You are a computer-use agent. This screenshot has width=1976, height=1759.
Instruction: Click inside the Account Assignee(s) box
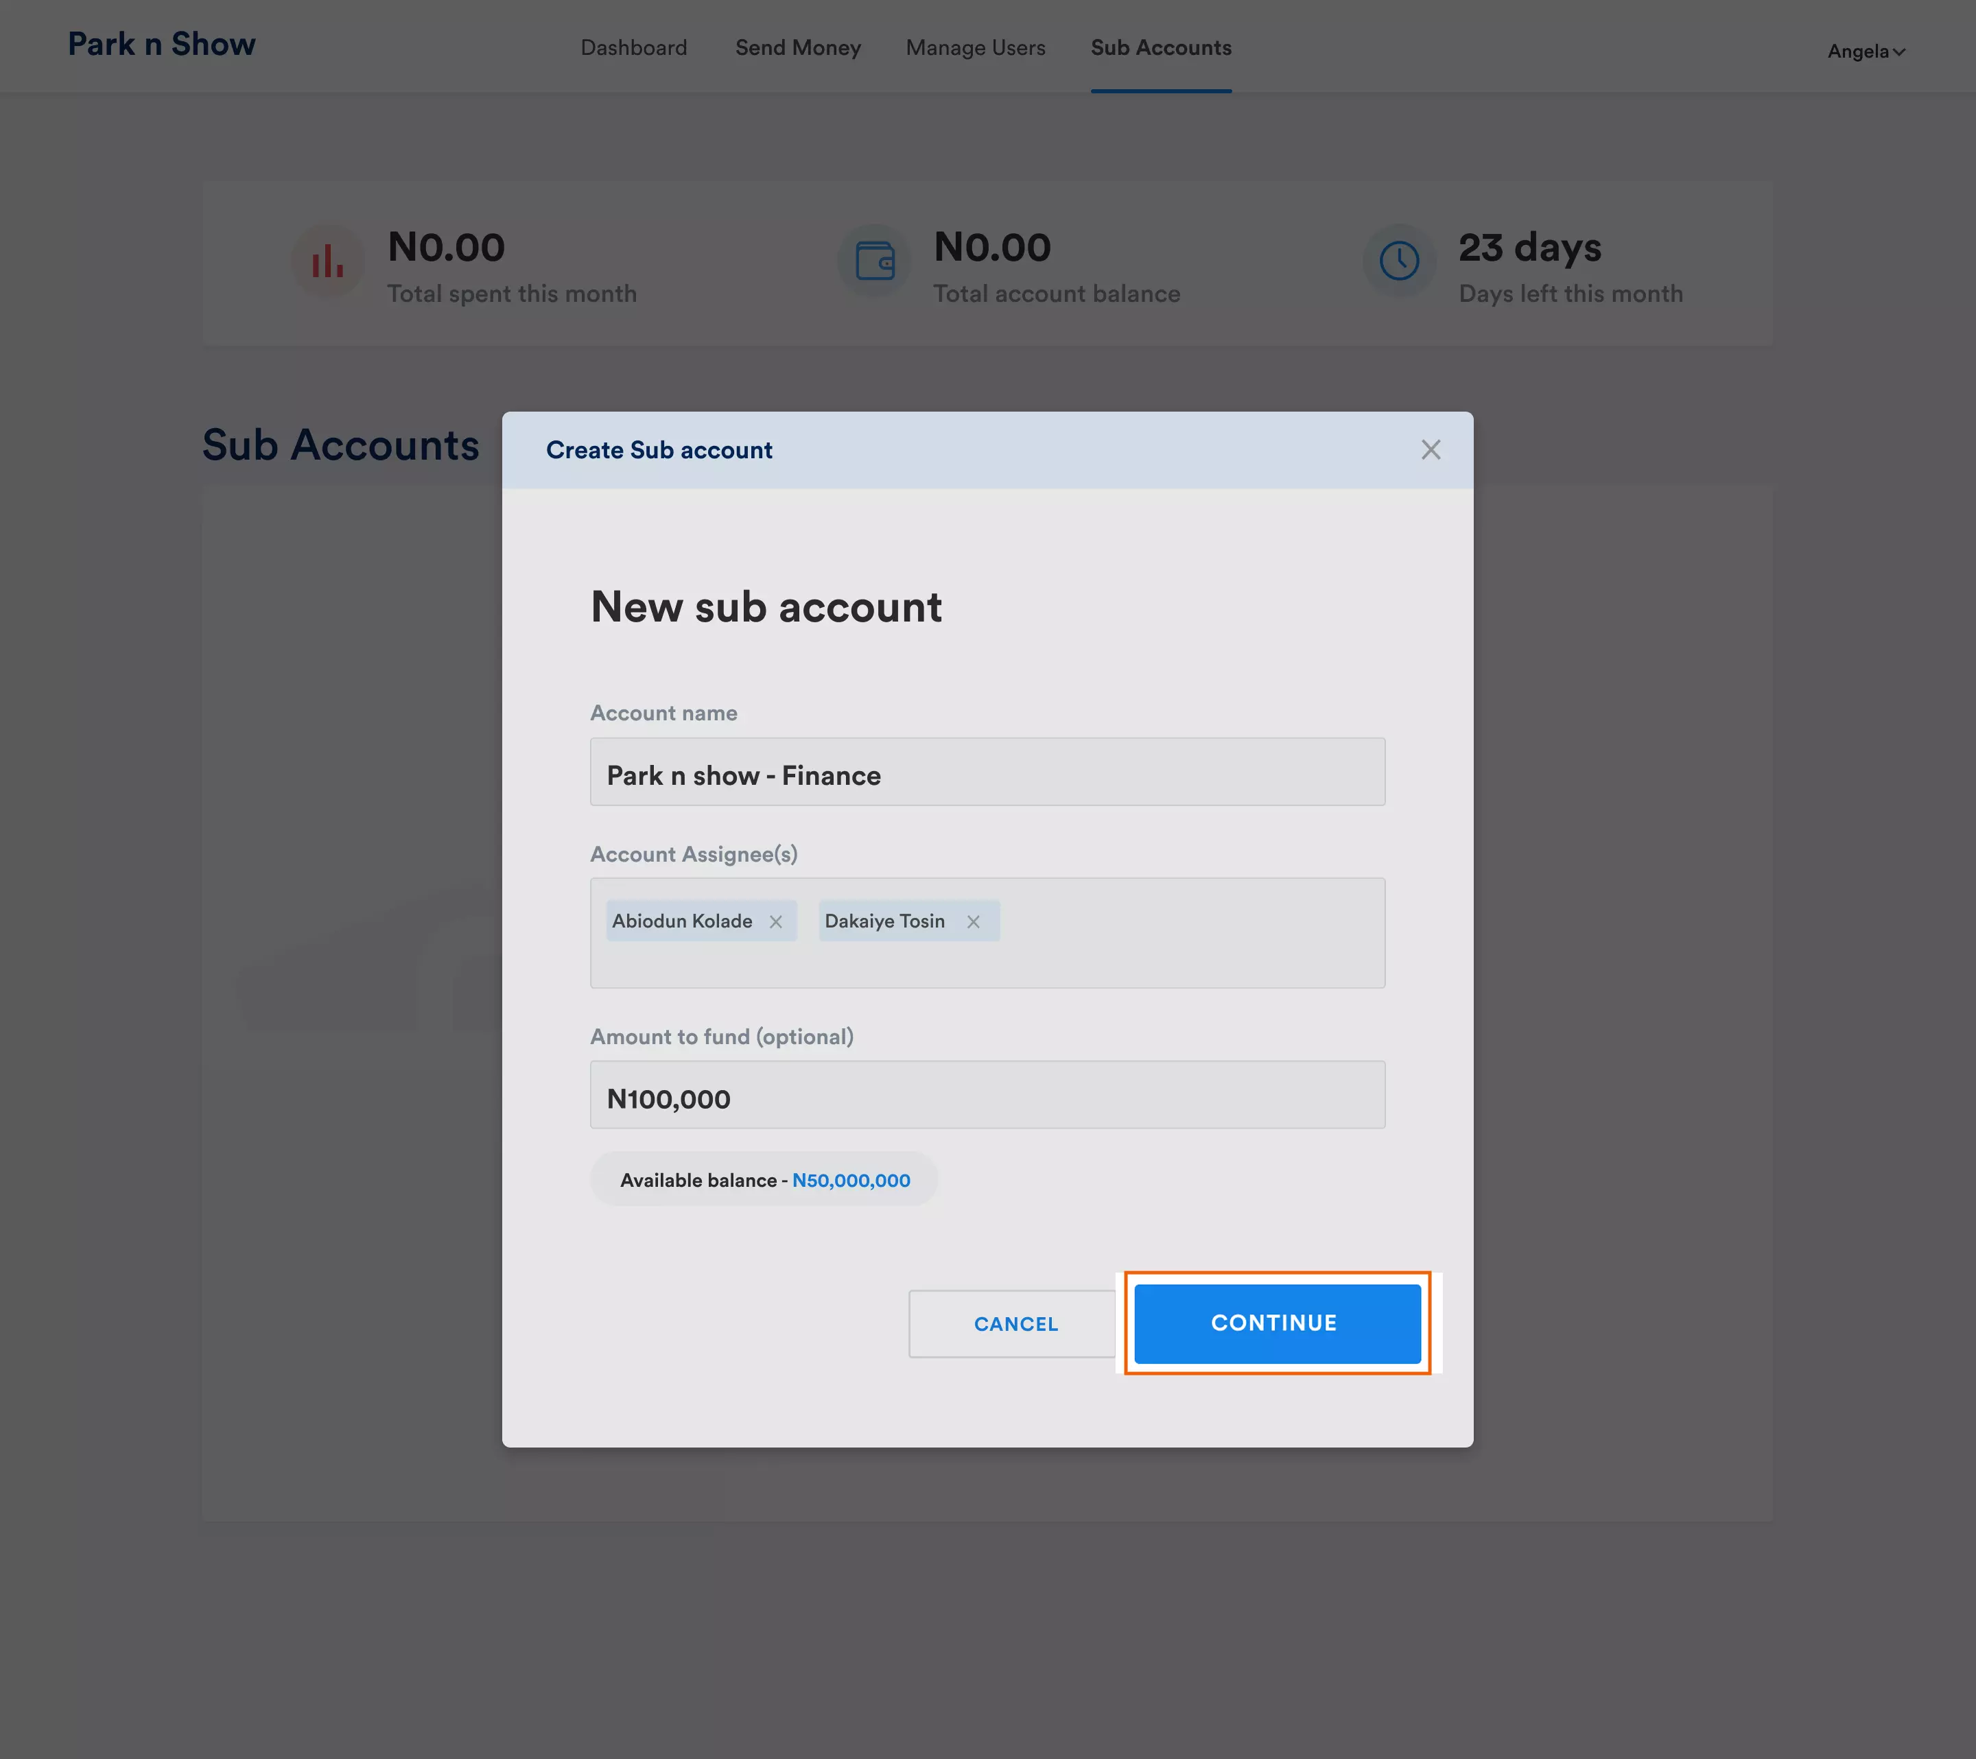click(x=987, y=932)
